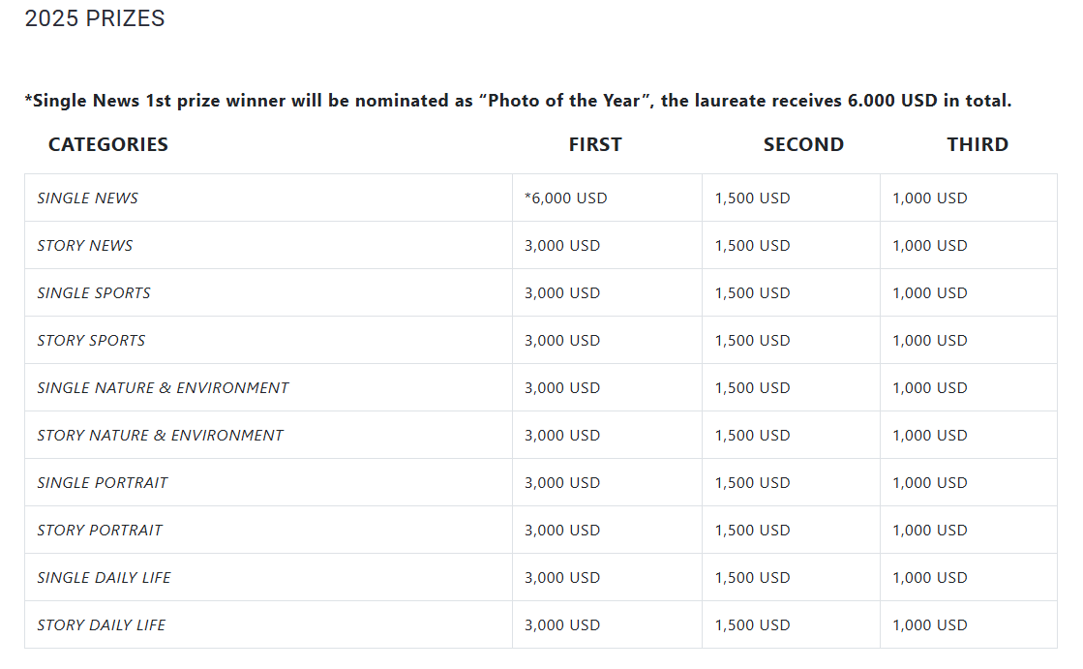The image size is (1083, 669).
Task: Click the CATEGORIES column header
Action: point(108,144)
